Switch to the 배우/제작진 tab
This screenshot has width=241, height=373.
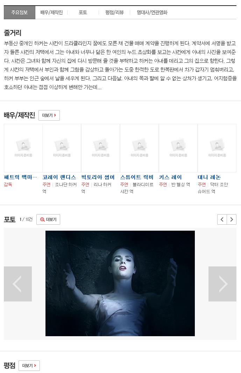(51, 12)
